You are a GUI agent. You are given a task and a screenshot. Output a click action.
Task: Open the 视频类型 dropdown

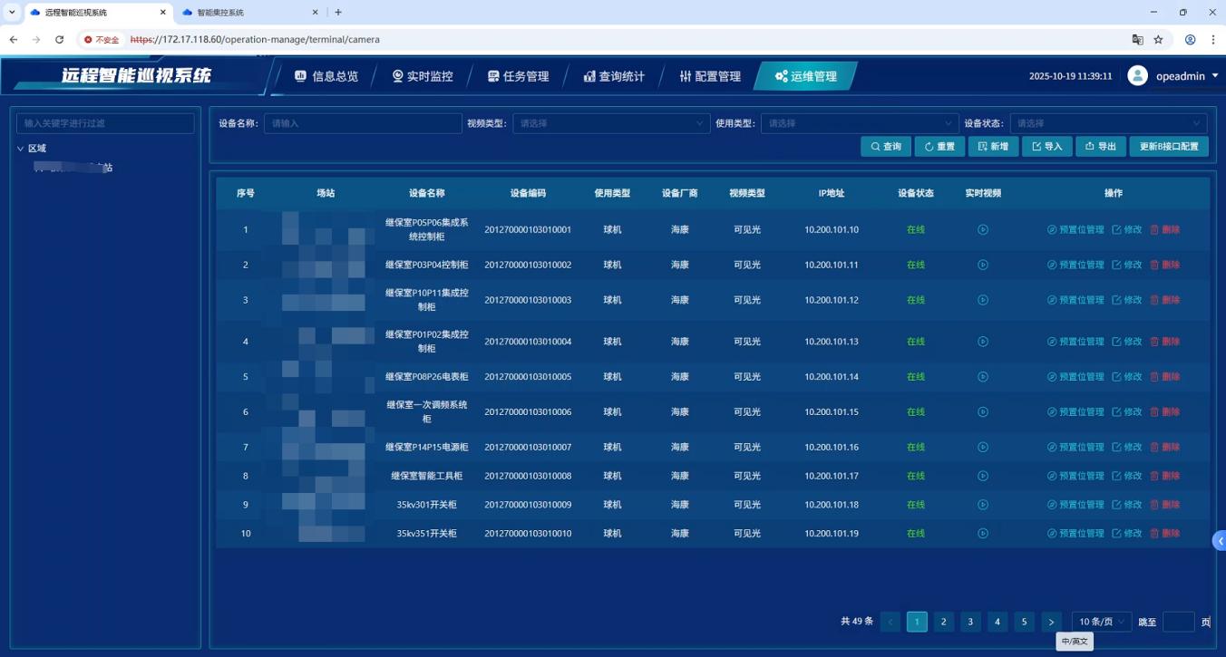pyautogui.click(x=611, y=123)
